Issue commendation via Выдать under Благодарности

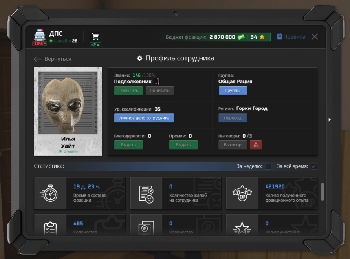point(128,145)
